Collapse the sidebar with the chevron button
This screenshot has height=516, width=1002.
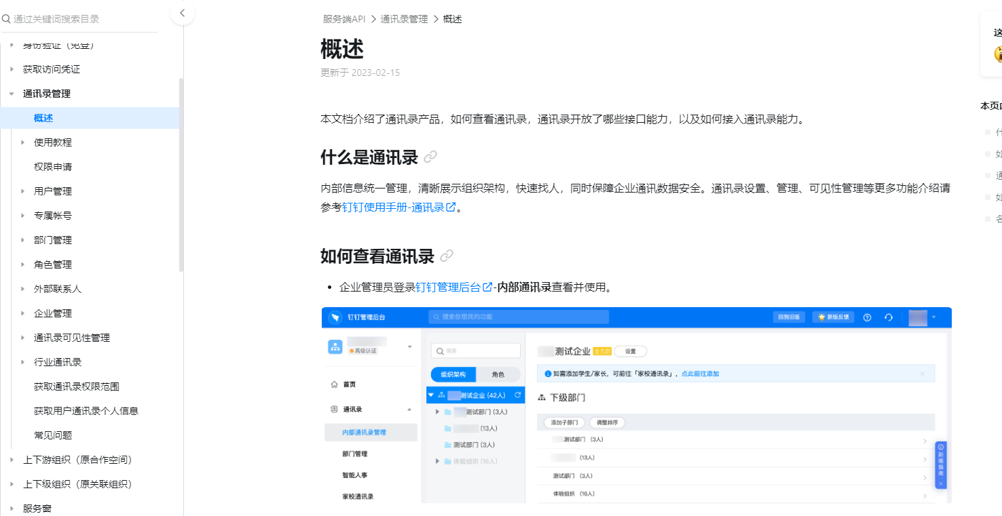(x=183, y=13)
